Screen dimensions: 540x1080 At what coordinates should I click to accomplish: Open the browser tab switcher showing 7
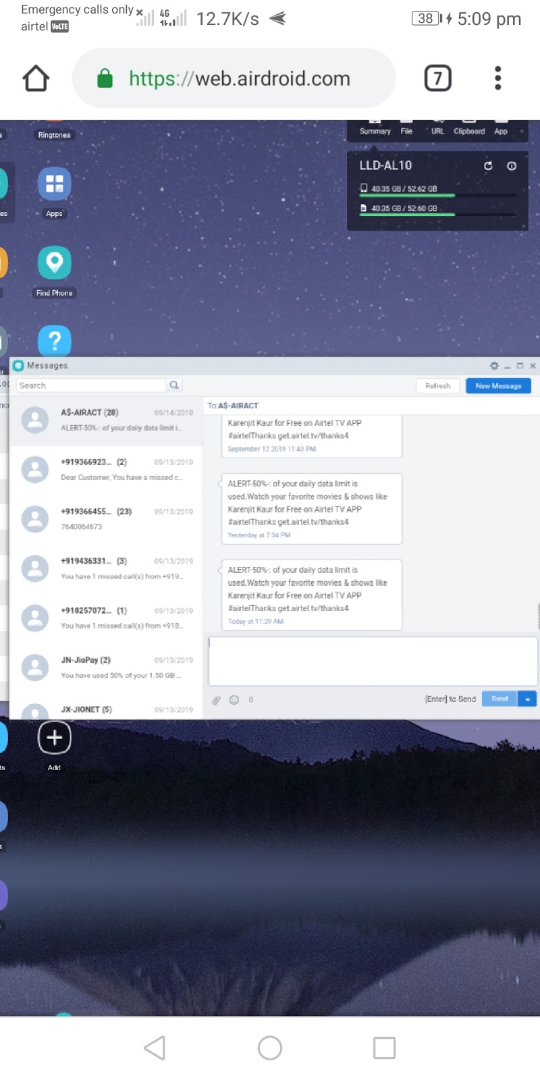click(437, 78)
